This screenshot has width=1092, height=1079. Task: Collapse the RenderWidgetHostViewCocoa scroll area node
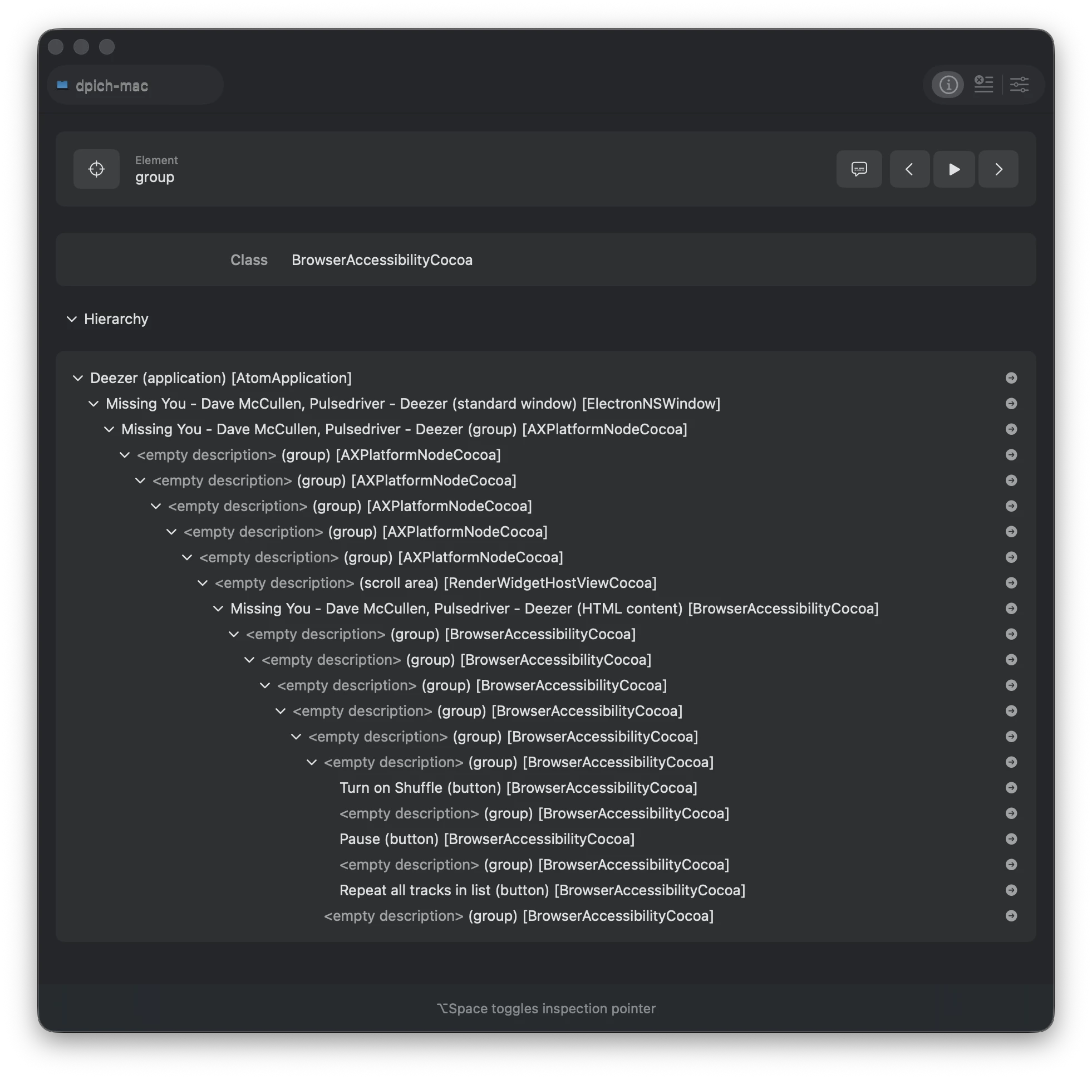pos(202,583)
